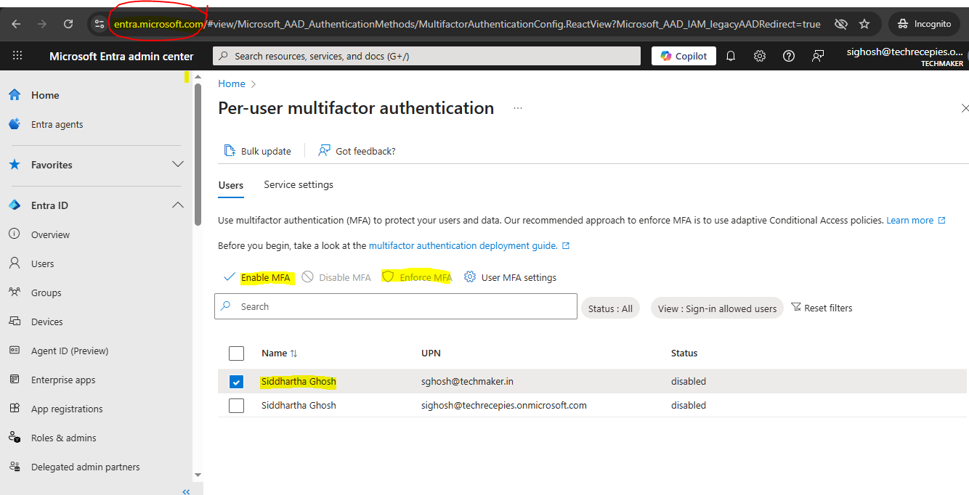Viewport: 969px width, 495px height.
Task: Open the Status : All filter
Action: (610, 308)
